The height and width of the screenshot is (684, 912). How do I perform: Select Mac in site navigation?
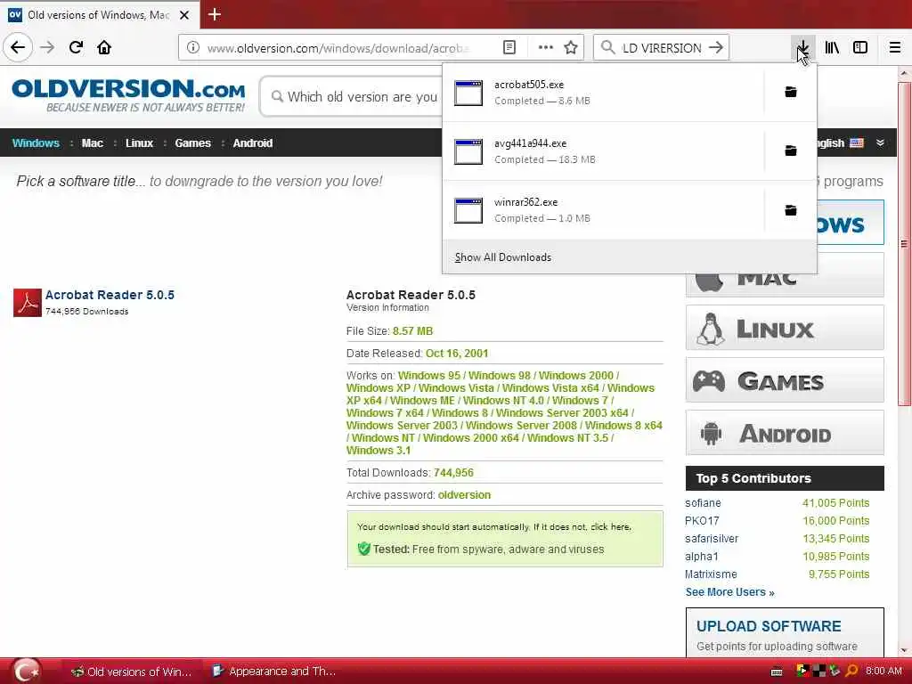[92, 143]
